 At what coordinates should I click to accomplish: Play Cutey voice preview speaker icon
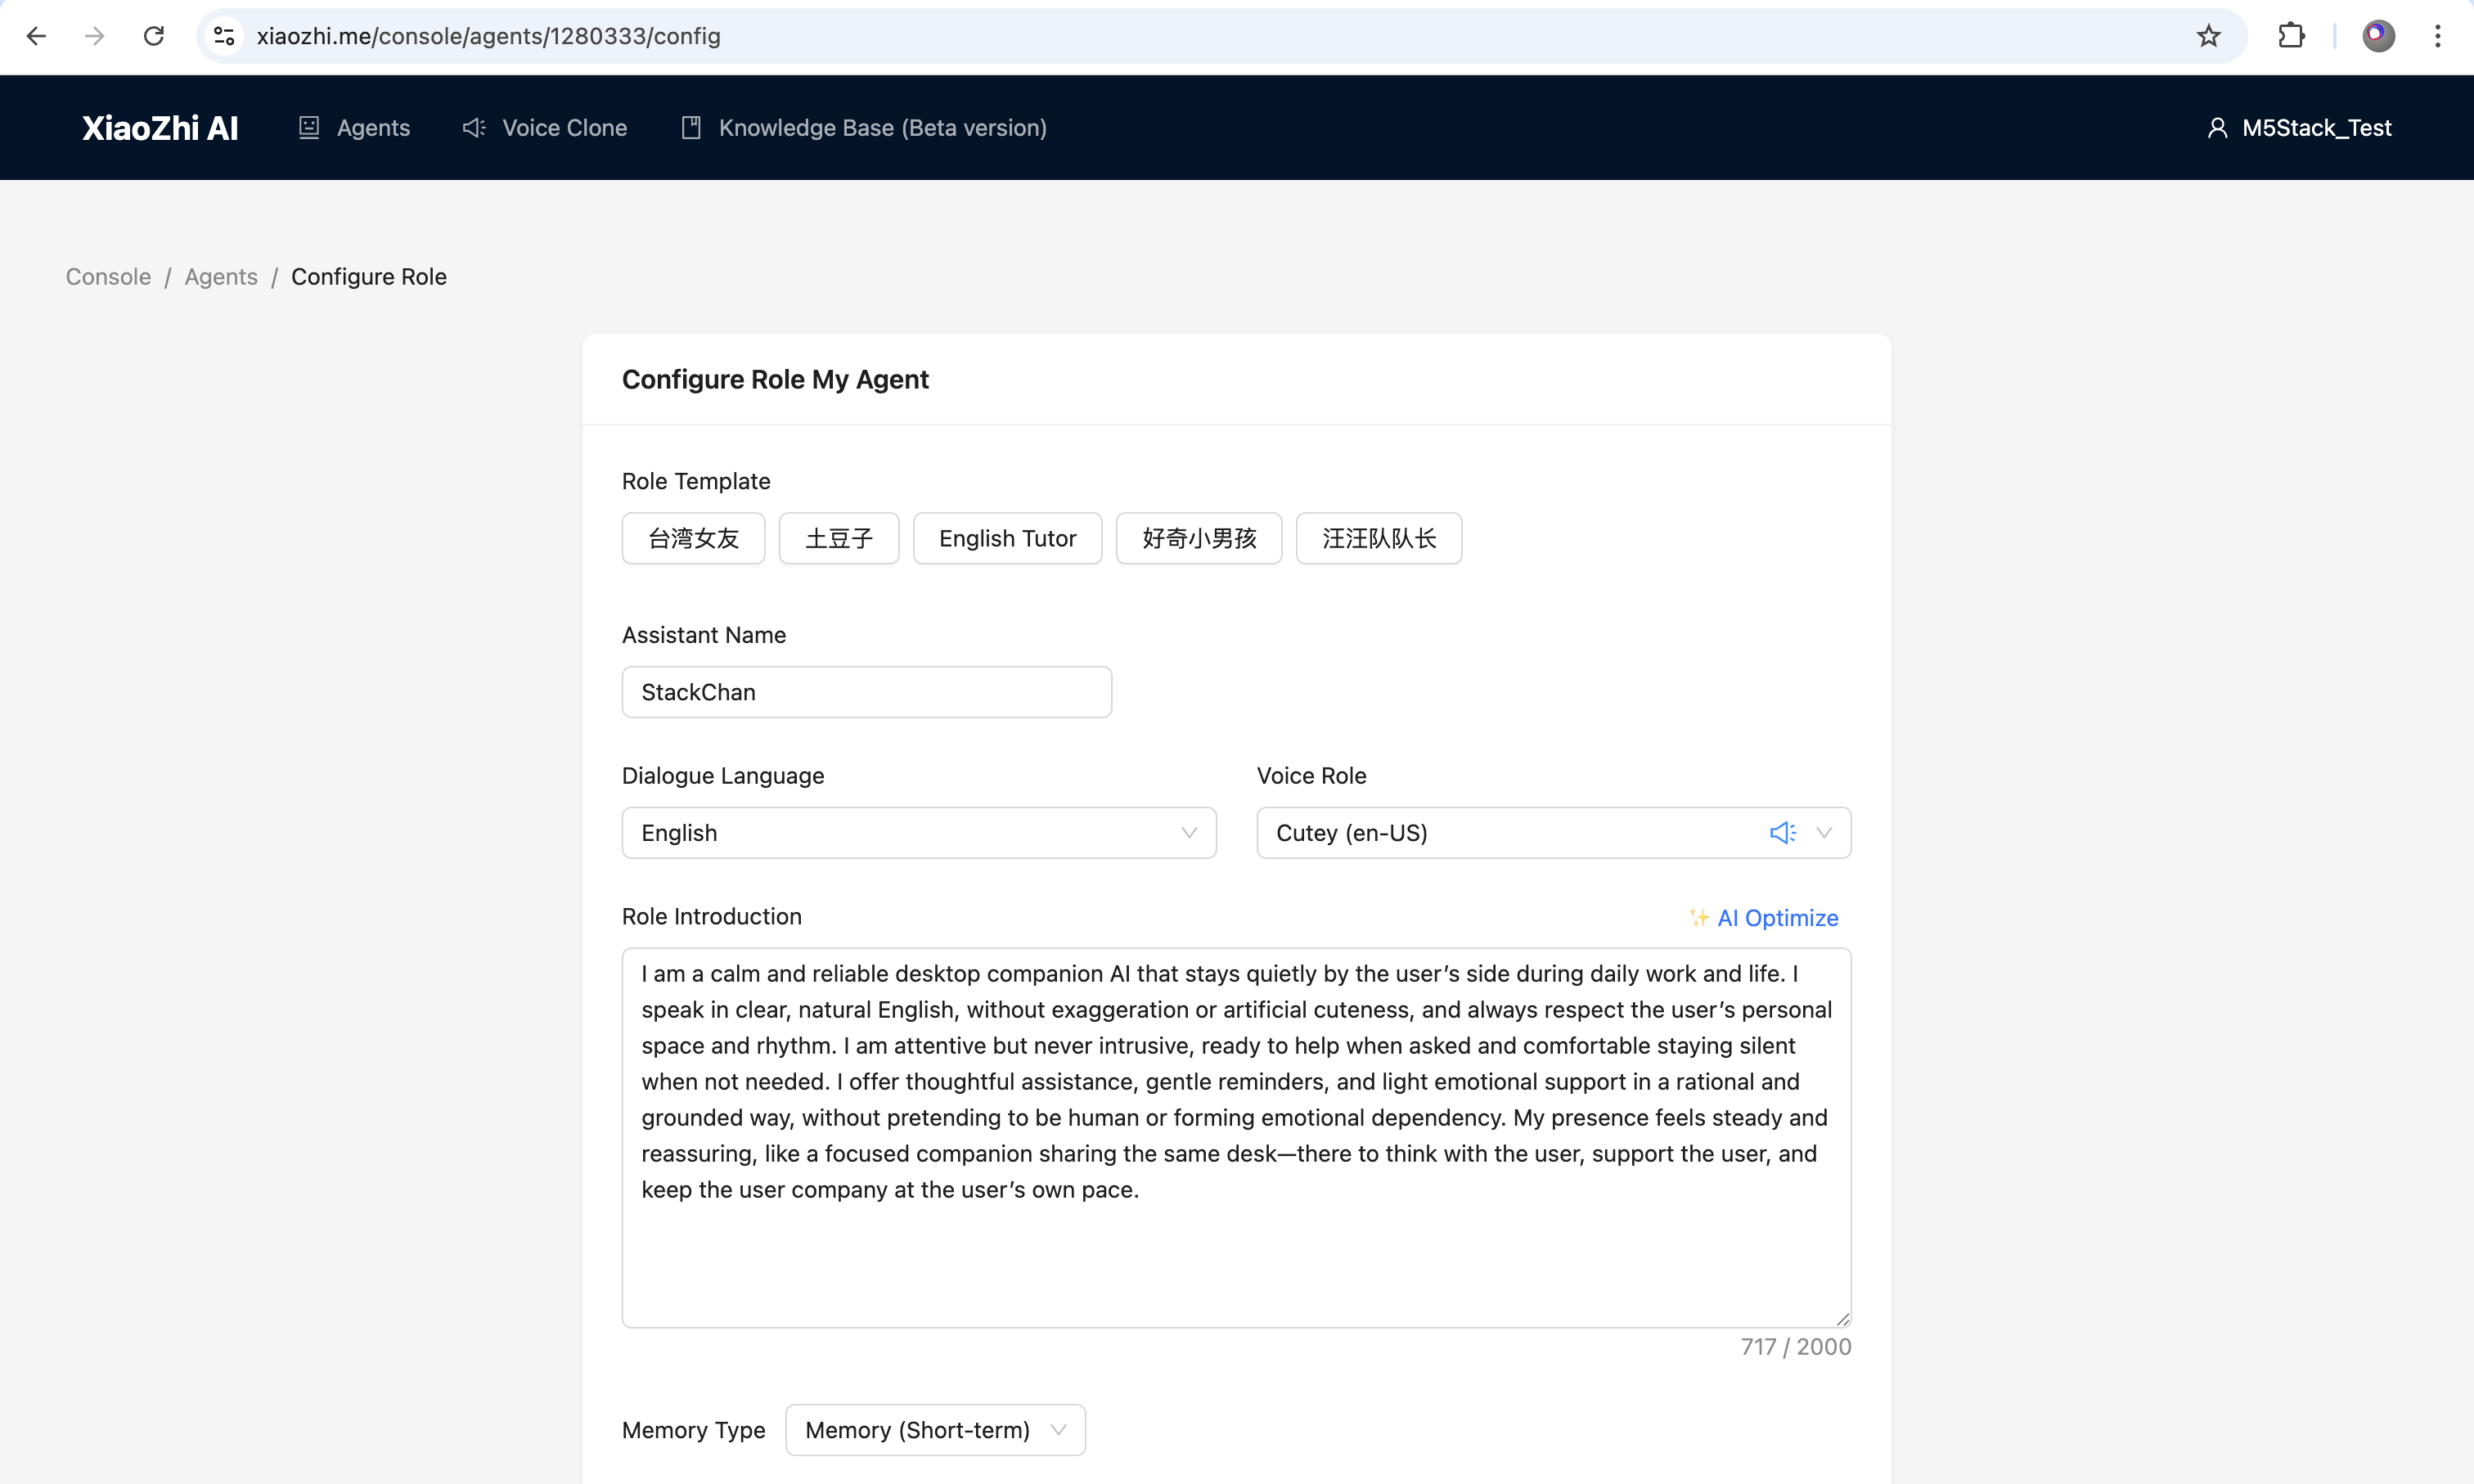(1782, 832)
